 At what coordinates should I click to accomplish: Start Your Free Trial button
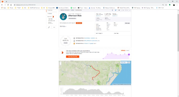72,57
